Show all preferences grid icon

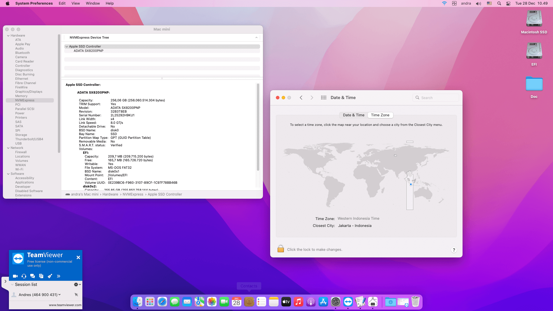(x=323, y=98)
